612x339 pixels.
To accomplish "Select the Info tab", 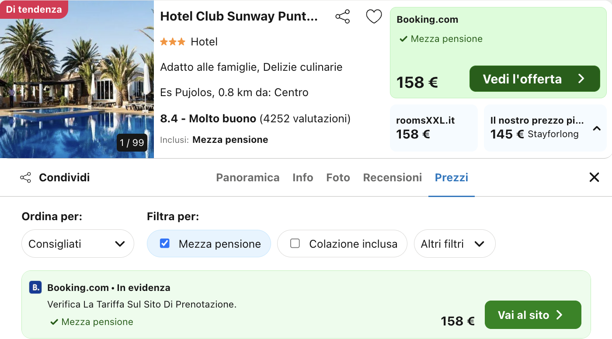I will tap(303, 177).
